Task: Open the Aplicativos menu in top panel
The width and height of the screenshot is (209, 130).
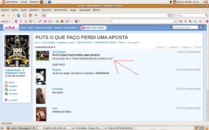Action: 12,2
